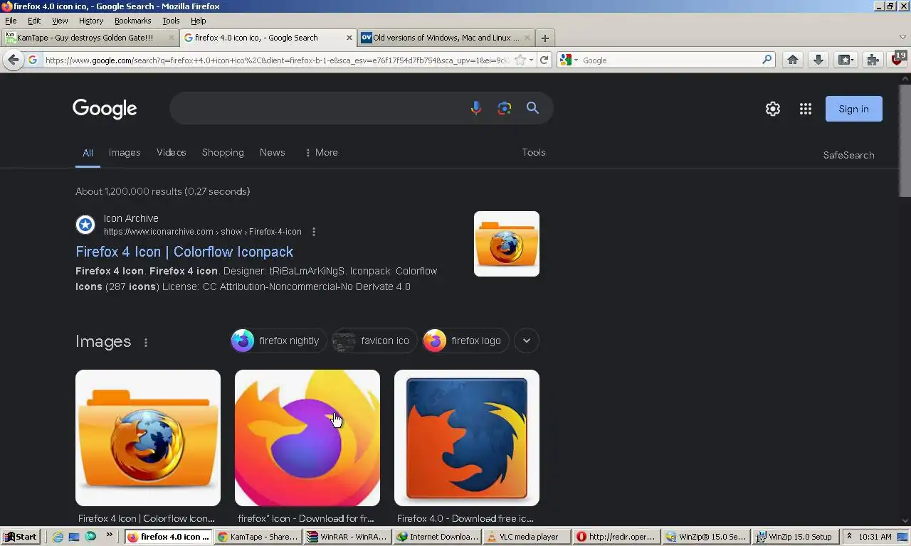Open the search engine selector dropdown
This screenshot has width=911, height=546.
pyautogui.click(x=569, y=60)
